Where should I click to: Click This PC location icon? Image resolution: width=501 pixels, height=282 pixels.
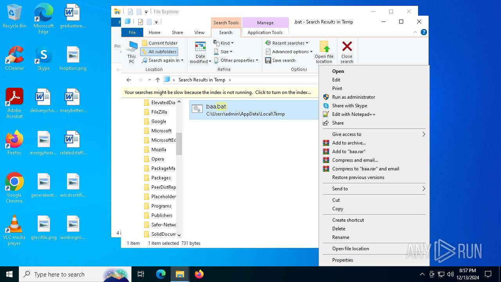(x=132, y=52)
